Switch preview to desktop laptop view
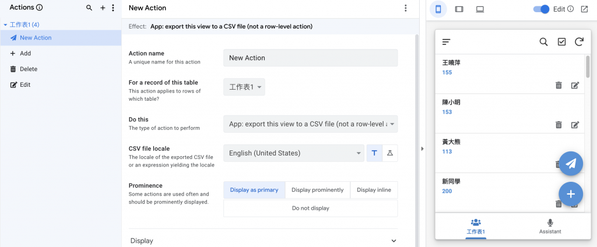Image resolution: width=597 pixels, height=247 pixels. click(x=480, y=9)
